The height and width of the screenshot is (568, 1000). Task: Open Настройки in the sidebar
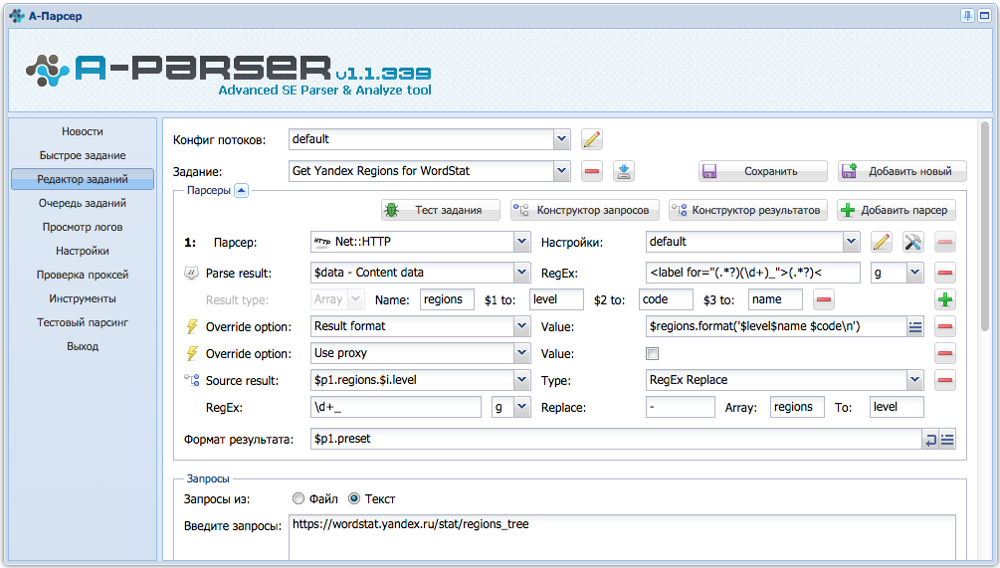coord(83,251)
